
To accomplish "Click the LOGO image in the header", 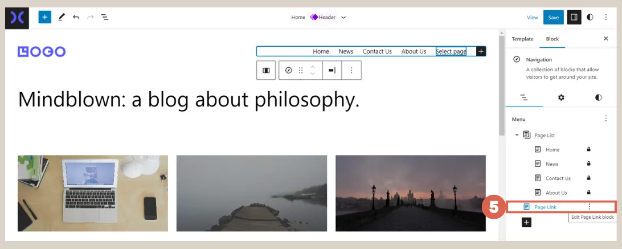I will click(x=42, y=52).
